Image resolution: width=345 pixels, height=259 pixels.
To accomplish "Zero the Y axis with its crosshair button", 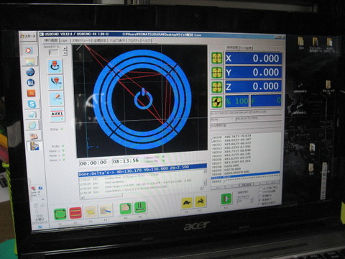I will pos(217,73).
